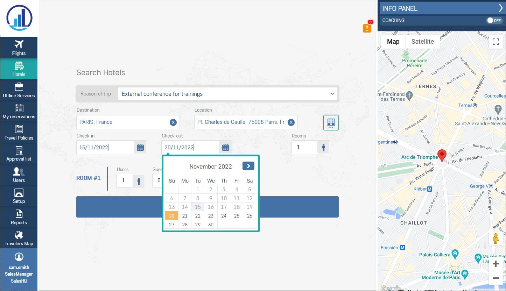This screenshot has width=506, height=291.
Task: Go to next month in calendar
Action: [x=248, y=166]
